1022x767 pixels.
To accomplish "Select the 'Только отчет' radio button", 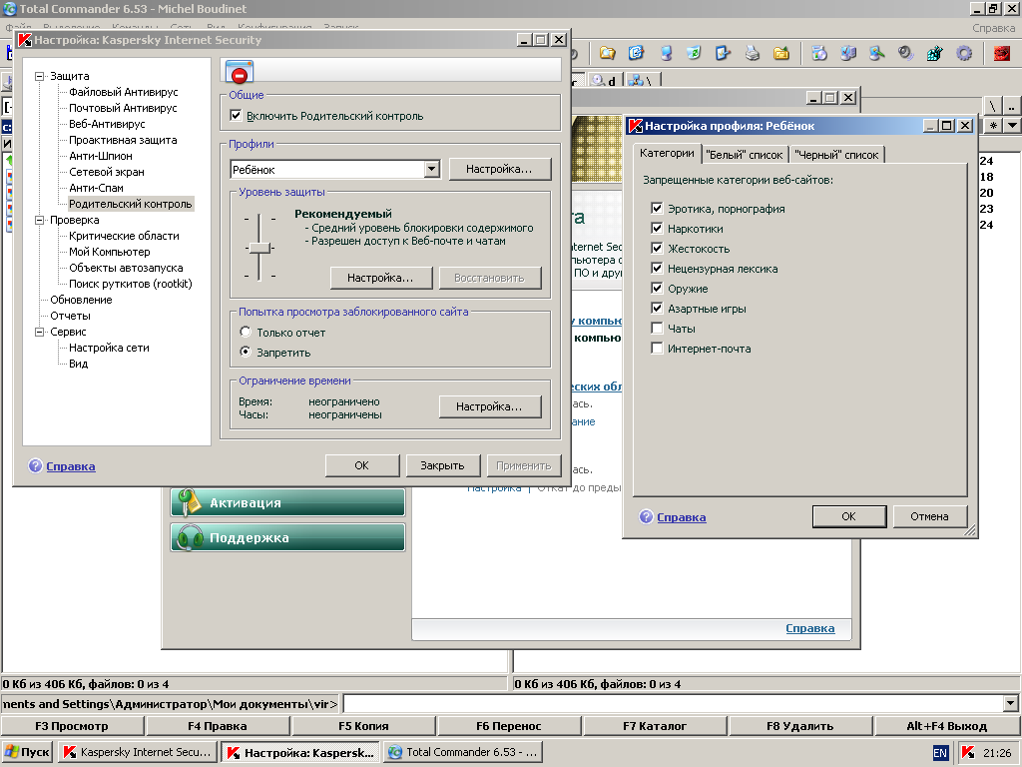I will (246, 332).
